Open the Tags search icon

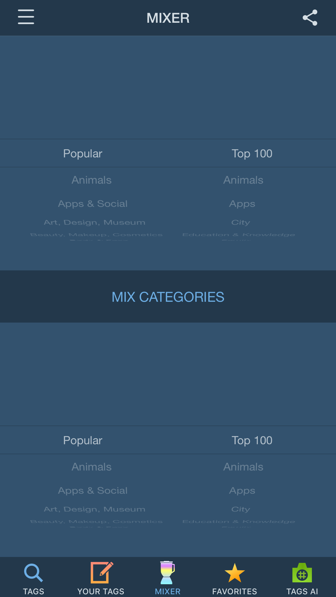pos(34,573)
